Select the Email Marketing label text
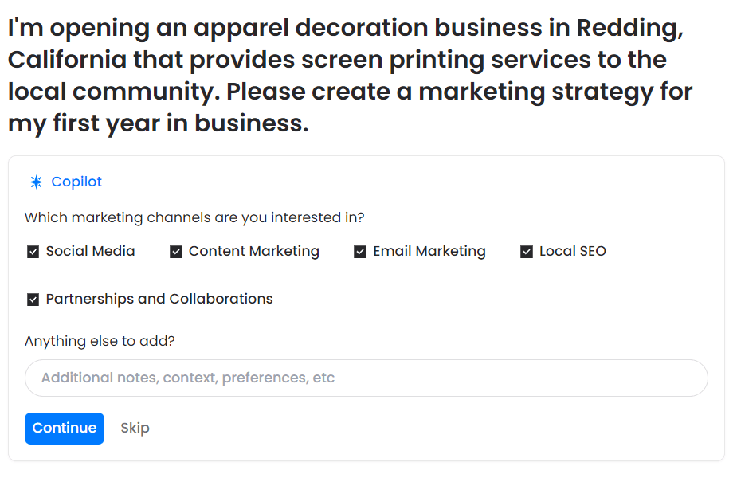The height and width of the screenshot is (478, 733). click(x=429, y=251)
